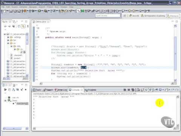Collapse the src folder node
181x136 pixels.
click(x=8, y=43)
